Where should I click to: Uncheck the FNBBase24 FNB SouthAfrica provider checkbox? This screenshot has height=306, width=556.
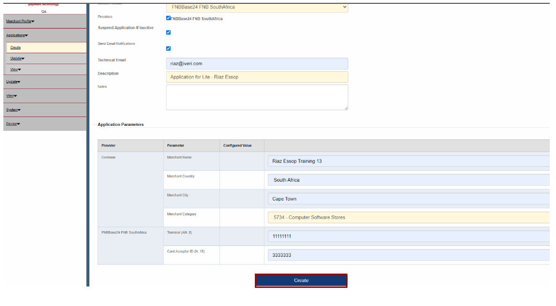[168, 18]
